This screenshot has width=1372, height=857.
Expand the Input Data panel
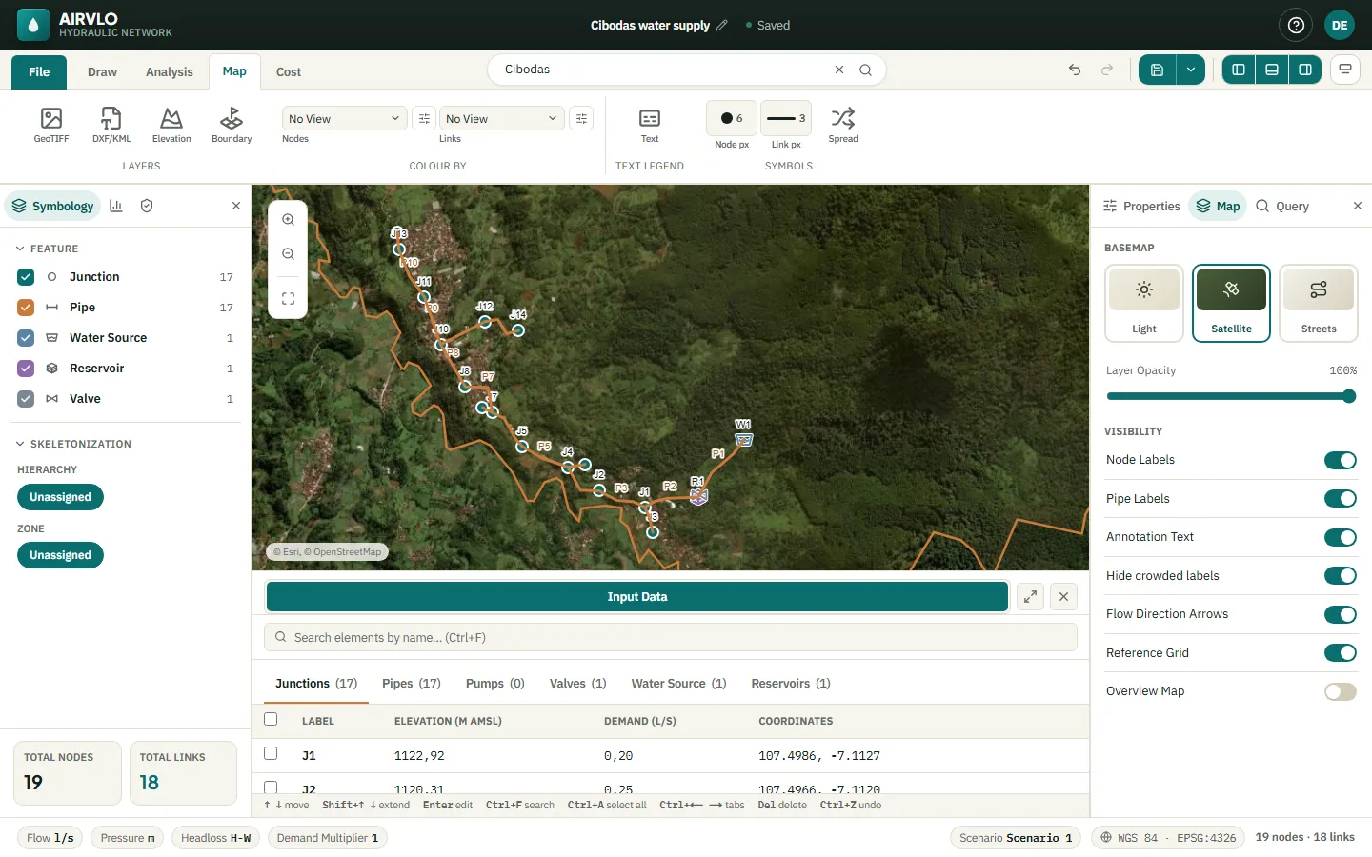[x=1030, y=597]
